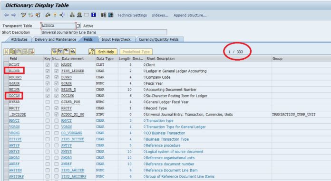Open Other Object icon in toolbar
Screen dimensions: 331x181
[x=38, y=15]
